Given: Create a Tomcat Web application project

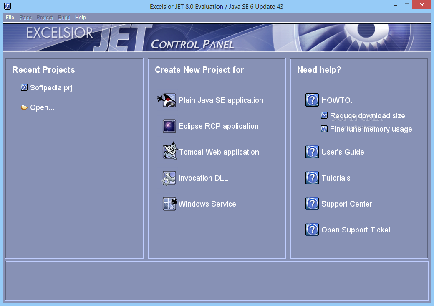Looking at the screenshot, I should click(219, 152).
